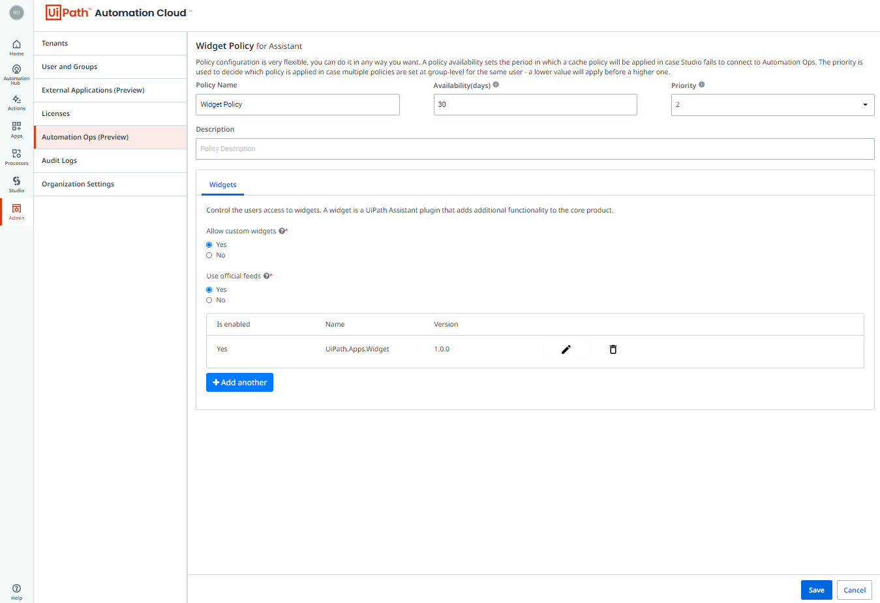This screenshot has height=603, width=880.
Task: Open the Help icon
Action: click(16, 592)
